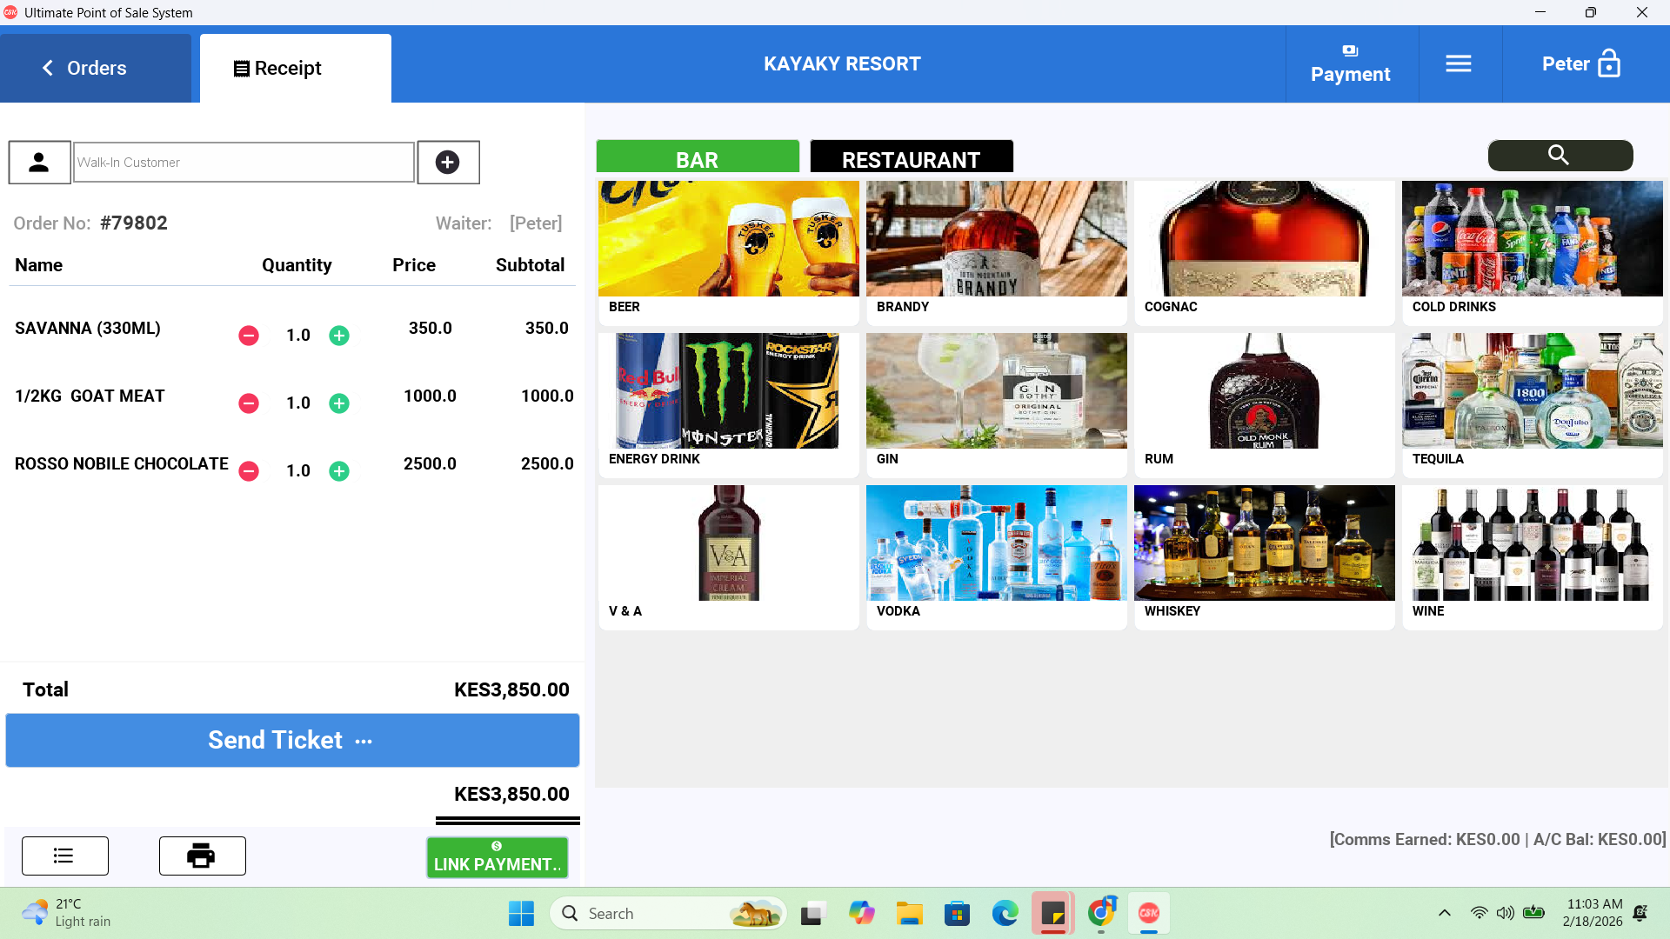Open the WHISKEY product category

[x=1264, y=556]
